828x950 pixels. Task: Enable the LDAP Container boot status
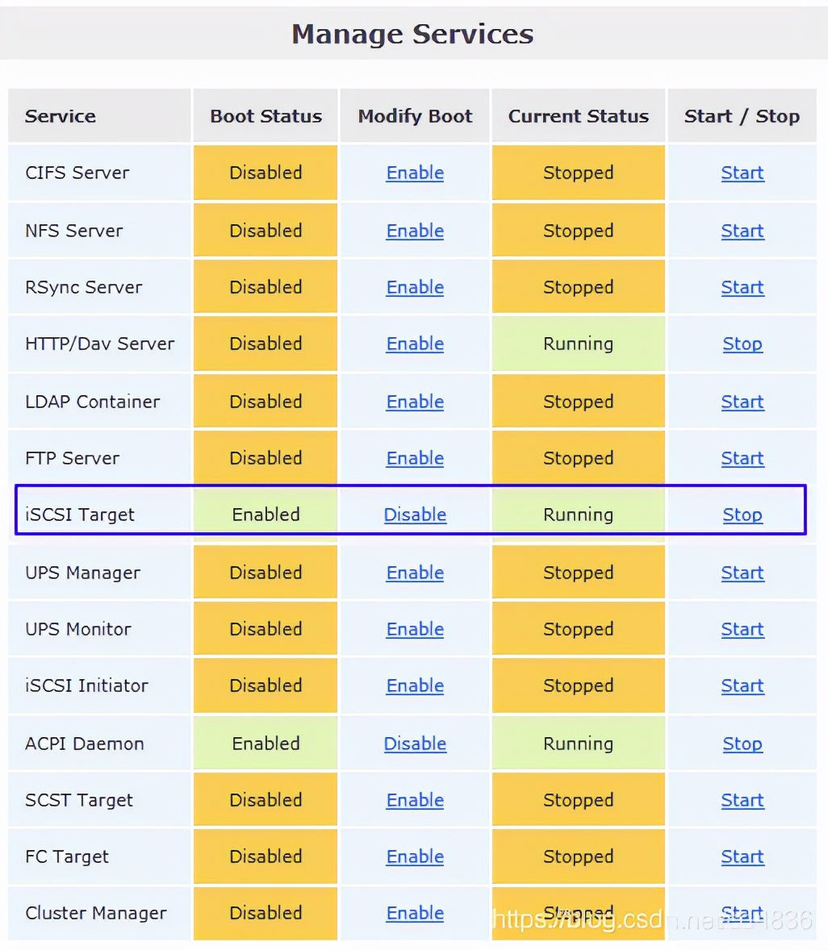415,402
